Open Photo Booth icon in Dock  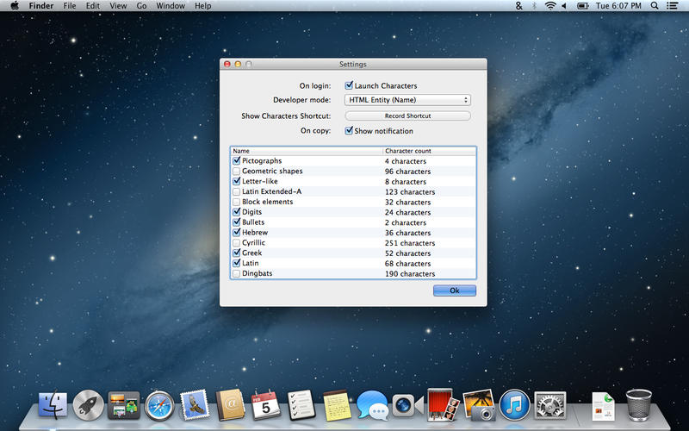tap(443, 404)
